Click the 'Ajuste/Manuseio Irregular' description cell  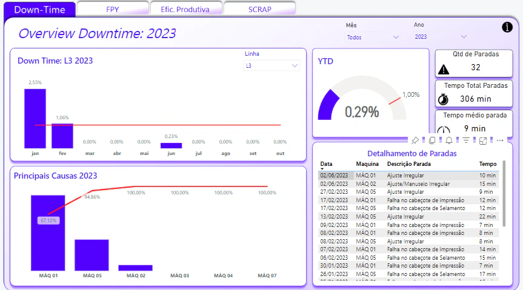(418, 183)
